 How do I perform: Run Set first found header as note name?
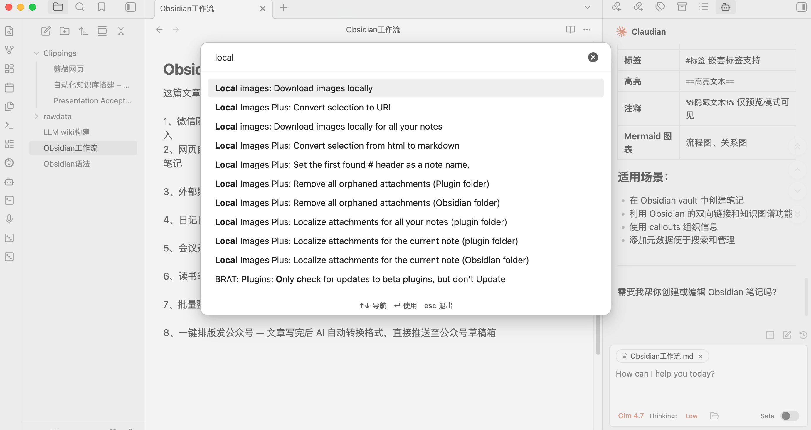pos(405,165)
